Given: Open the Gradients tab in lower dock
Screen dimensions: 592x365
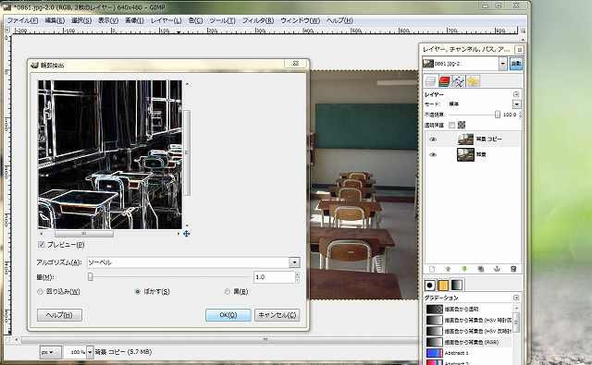Looking at the screenshot, I should click(457, 285).
